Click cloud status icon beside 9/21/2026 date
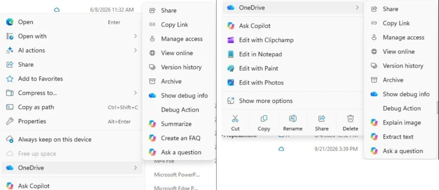This screenshot has height=190, width=439. coord(281,149)
